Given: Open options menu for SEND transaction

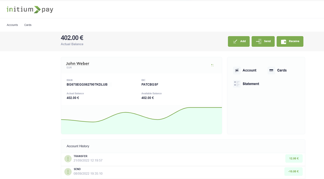Looking at the screenshot, I should tap(68, 172).
